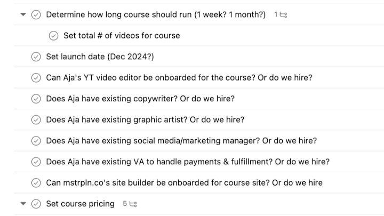
Task: Check off 'Determine how long course should run'
Action: (x=36, y=15)
